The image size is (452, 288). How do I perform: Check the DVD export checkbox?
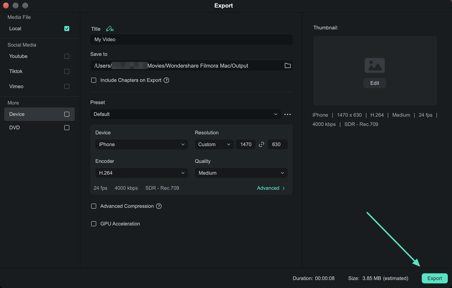click(x=67, y=128)
